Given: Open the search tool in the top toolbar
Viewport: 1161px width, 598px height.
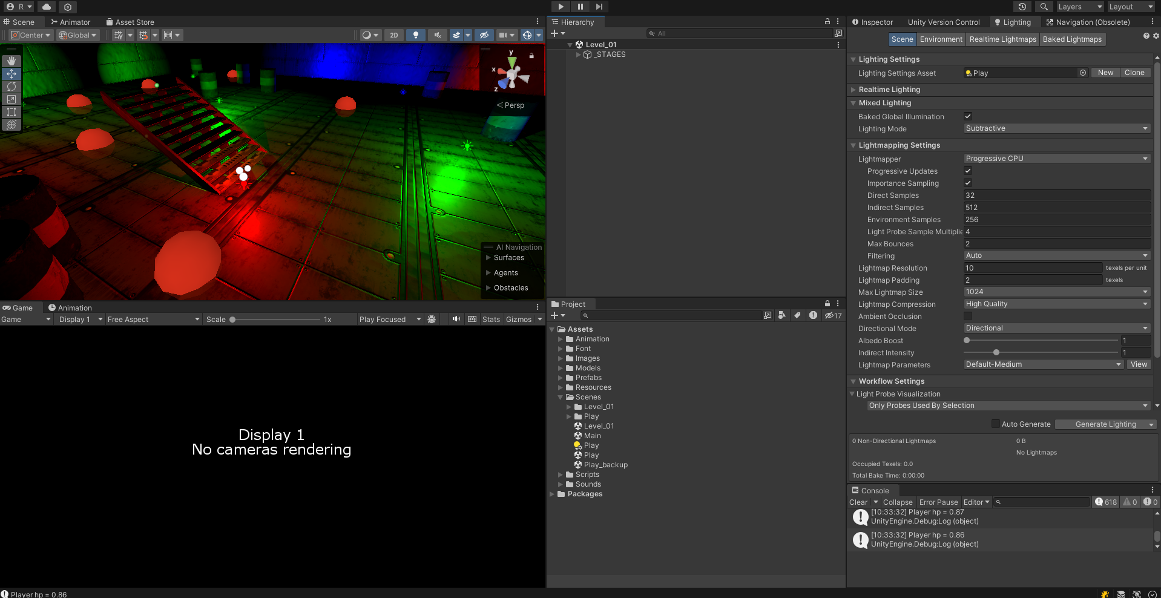Looking at the screenshot, I should [x=1044, y=7].
